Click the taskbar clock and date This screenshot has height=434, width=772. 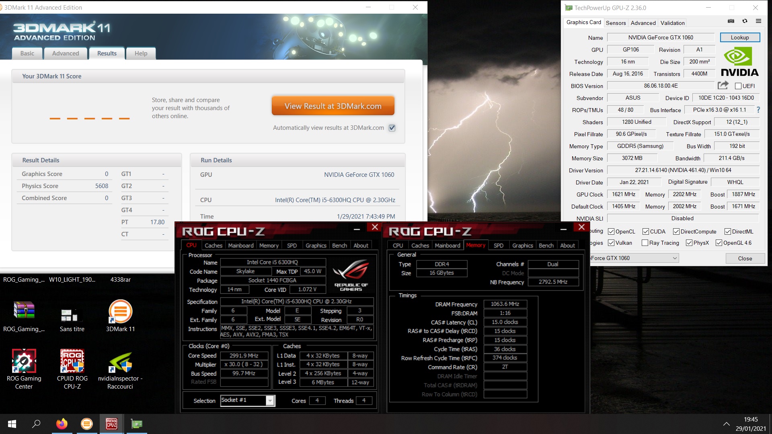point(751,424)
